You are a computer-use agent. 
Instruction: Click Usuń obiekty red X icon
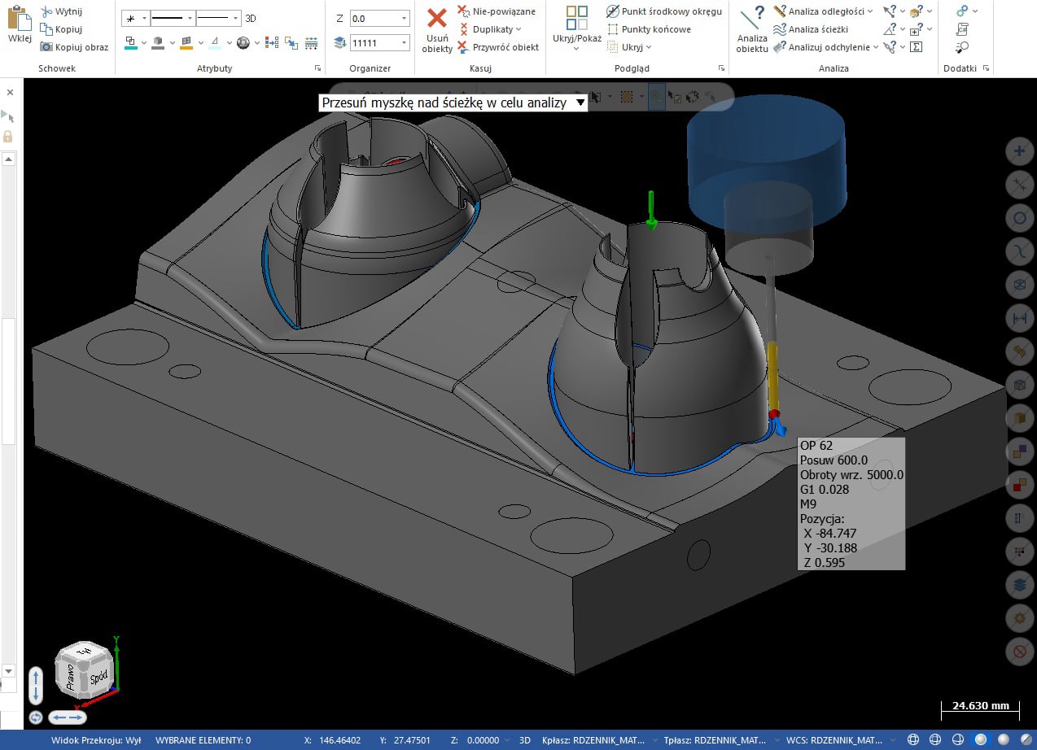point(437,20)
